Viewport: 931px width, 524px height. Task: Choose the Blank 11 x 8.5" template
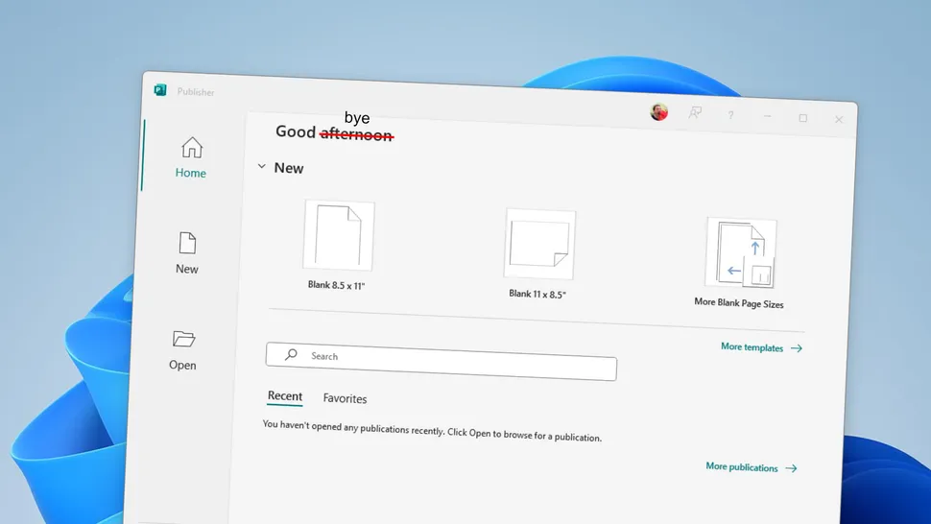tap(539, 244)
